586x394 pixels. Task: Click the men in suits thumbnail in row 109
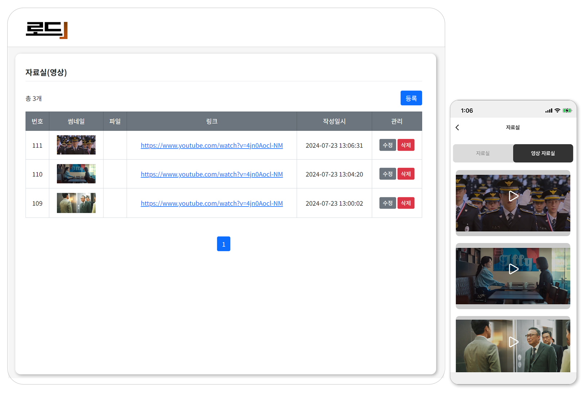pyautogui.click(x=76, y=203)
